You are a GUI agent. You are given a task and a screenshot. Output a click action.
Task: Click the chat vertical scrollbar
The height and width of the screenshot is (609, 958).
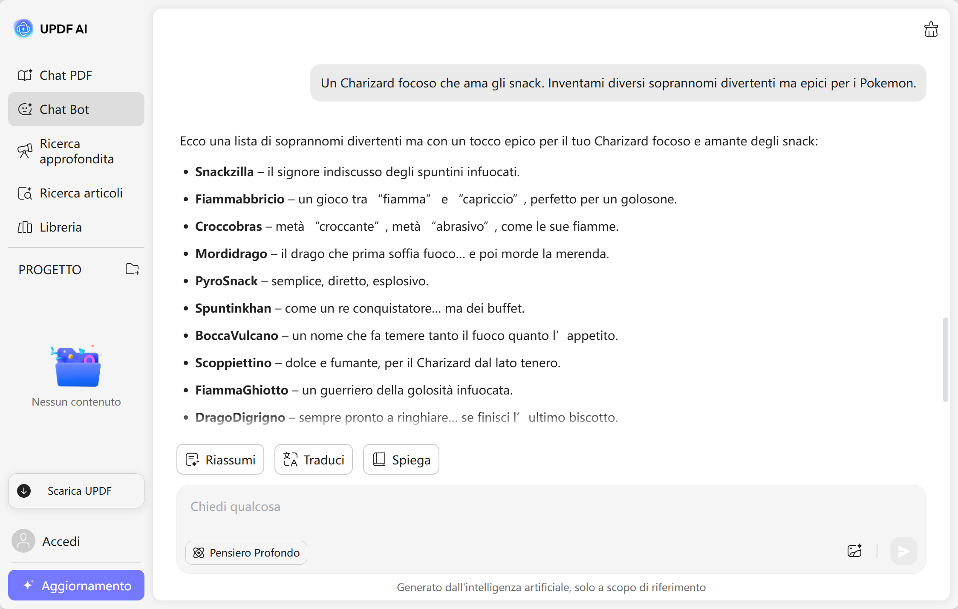coord(945,359)
